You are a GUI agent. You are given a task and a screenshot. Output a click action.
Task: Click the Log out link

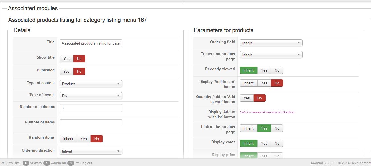[x=86, y=163]
